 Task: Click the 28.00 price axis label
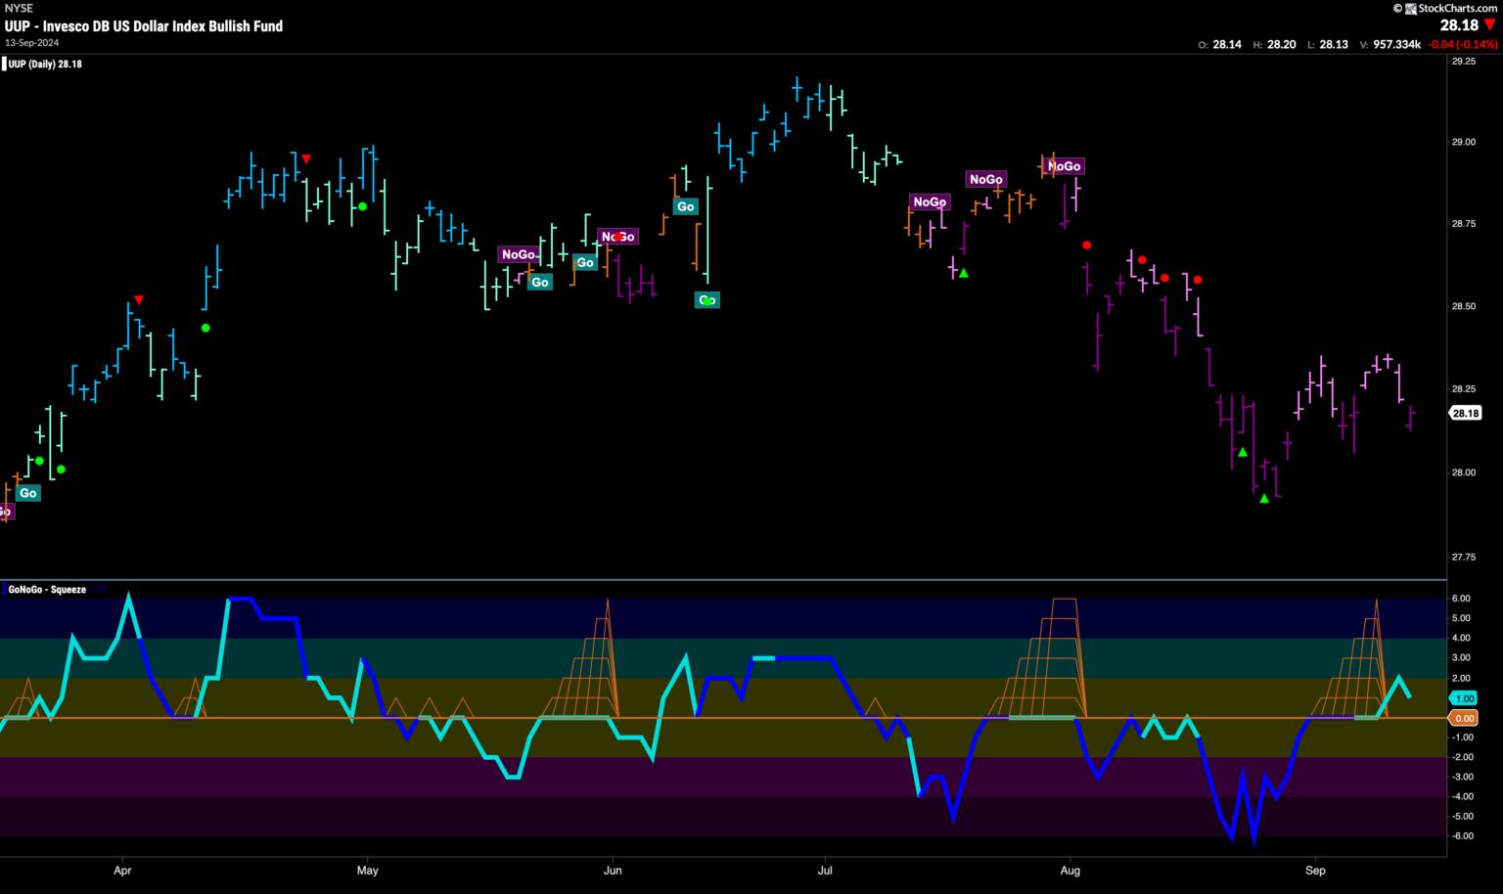tap(1464, 473)
